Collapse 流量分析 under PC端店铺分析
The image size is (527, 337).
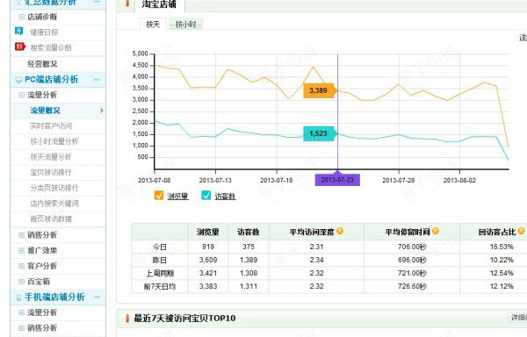(x=21, y=95)
